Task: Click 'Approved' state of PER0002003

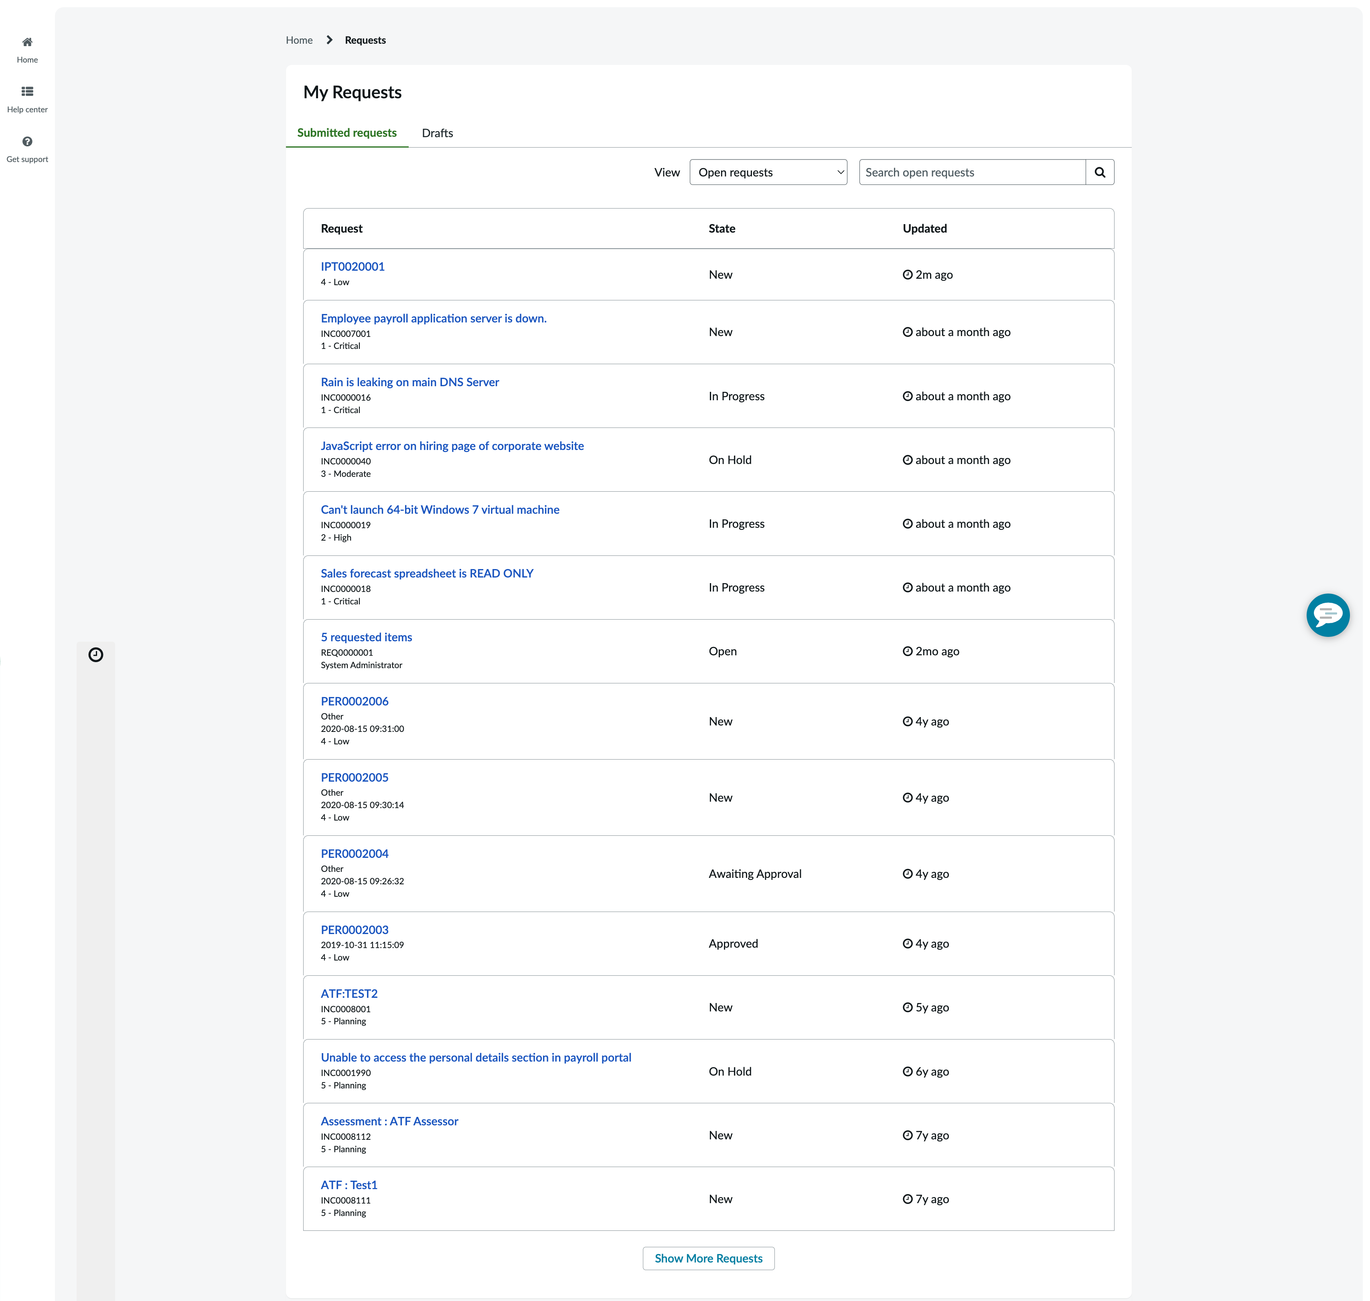Action: pos(733,944)
